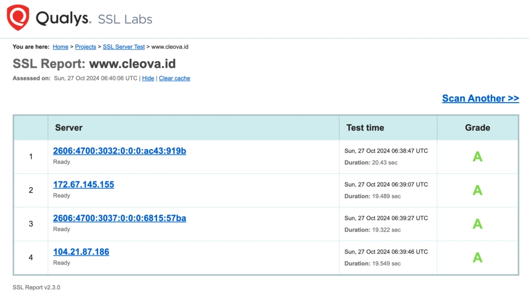The image size is (529, 294).
Task: Go to the Projects breadcrumb link
Action: pyautogui.click(x=85, y=47)
